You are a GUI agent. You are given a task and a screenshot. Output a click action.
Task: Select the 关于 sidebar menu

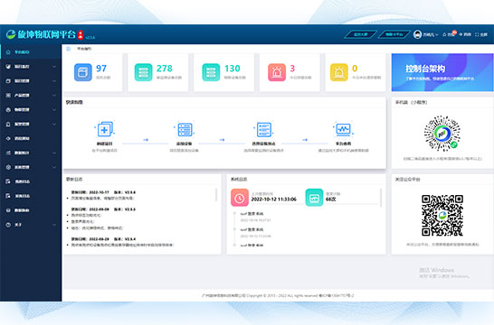point(31,225)
